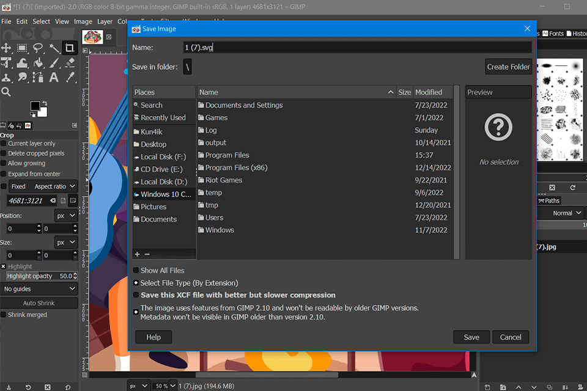Viewport: 587px width, 391px height.
Task: Open the status bar px unit dropdown
Action: coord(139,386)
